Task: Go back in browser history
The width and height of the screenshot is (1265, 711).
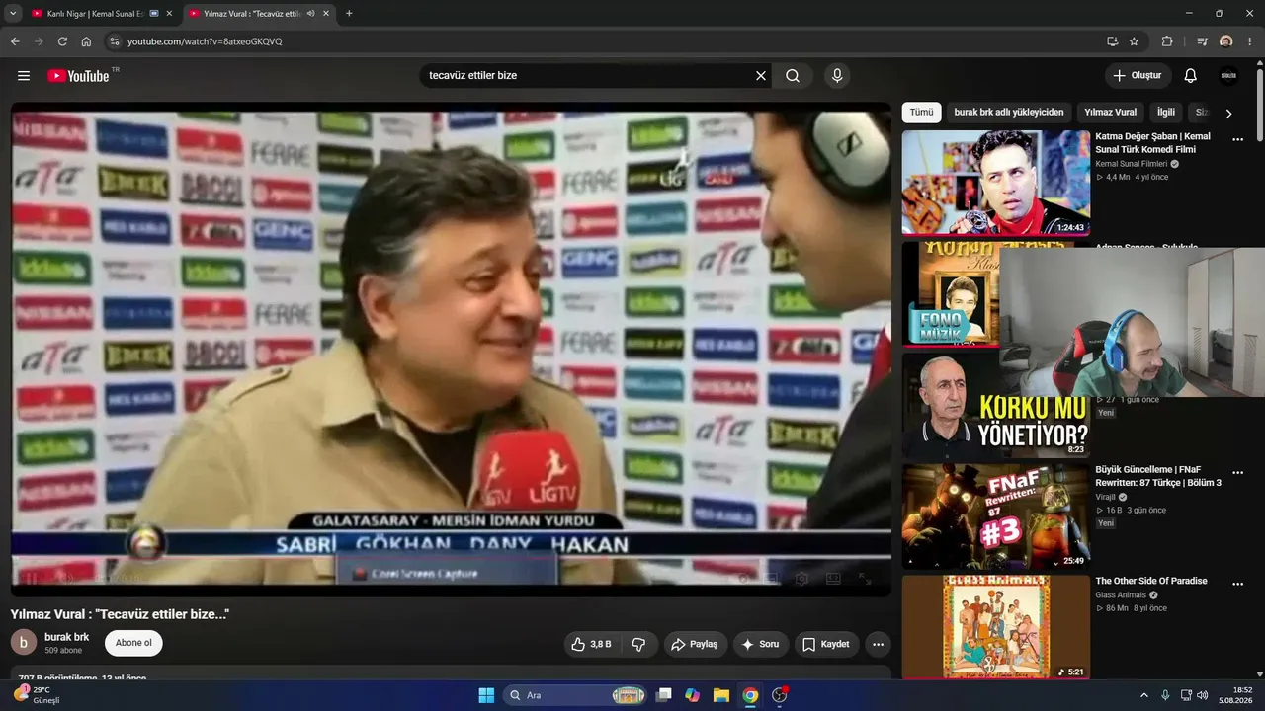Action: (15, 41)
